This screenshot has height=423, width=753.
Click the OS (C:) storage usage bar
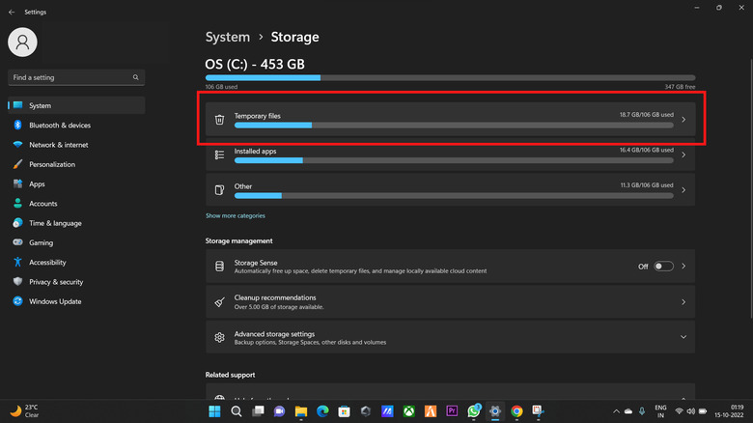pos(450,77)
